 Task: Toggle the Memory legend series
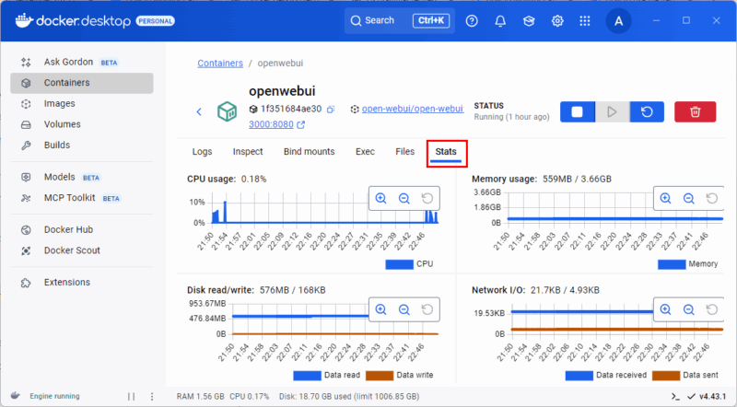coord(687,264)
